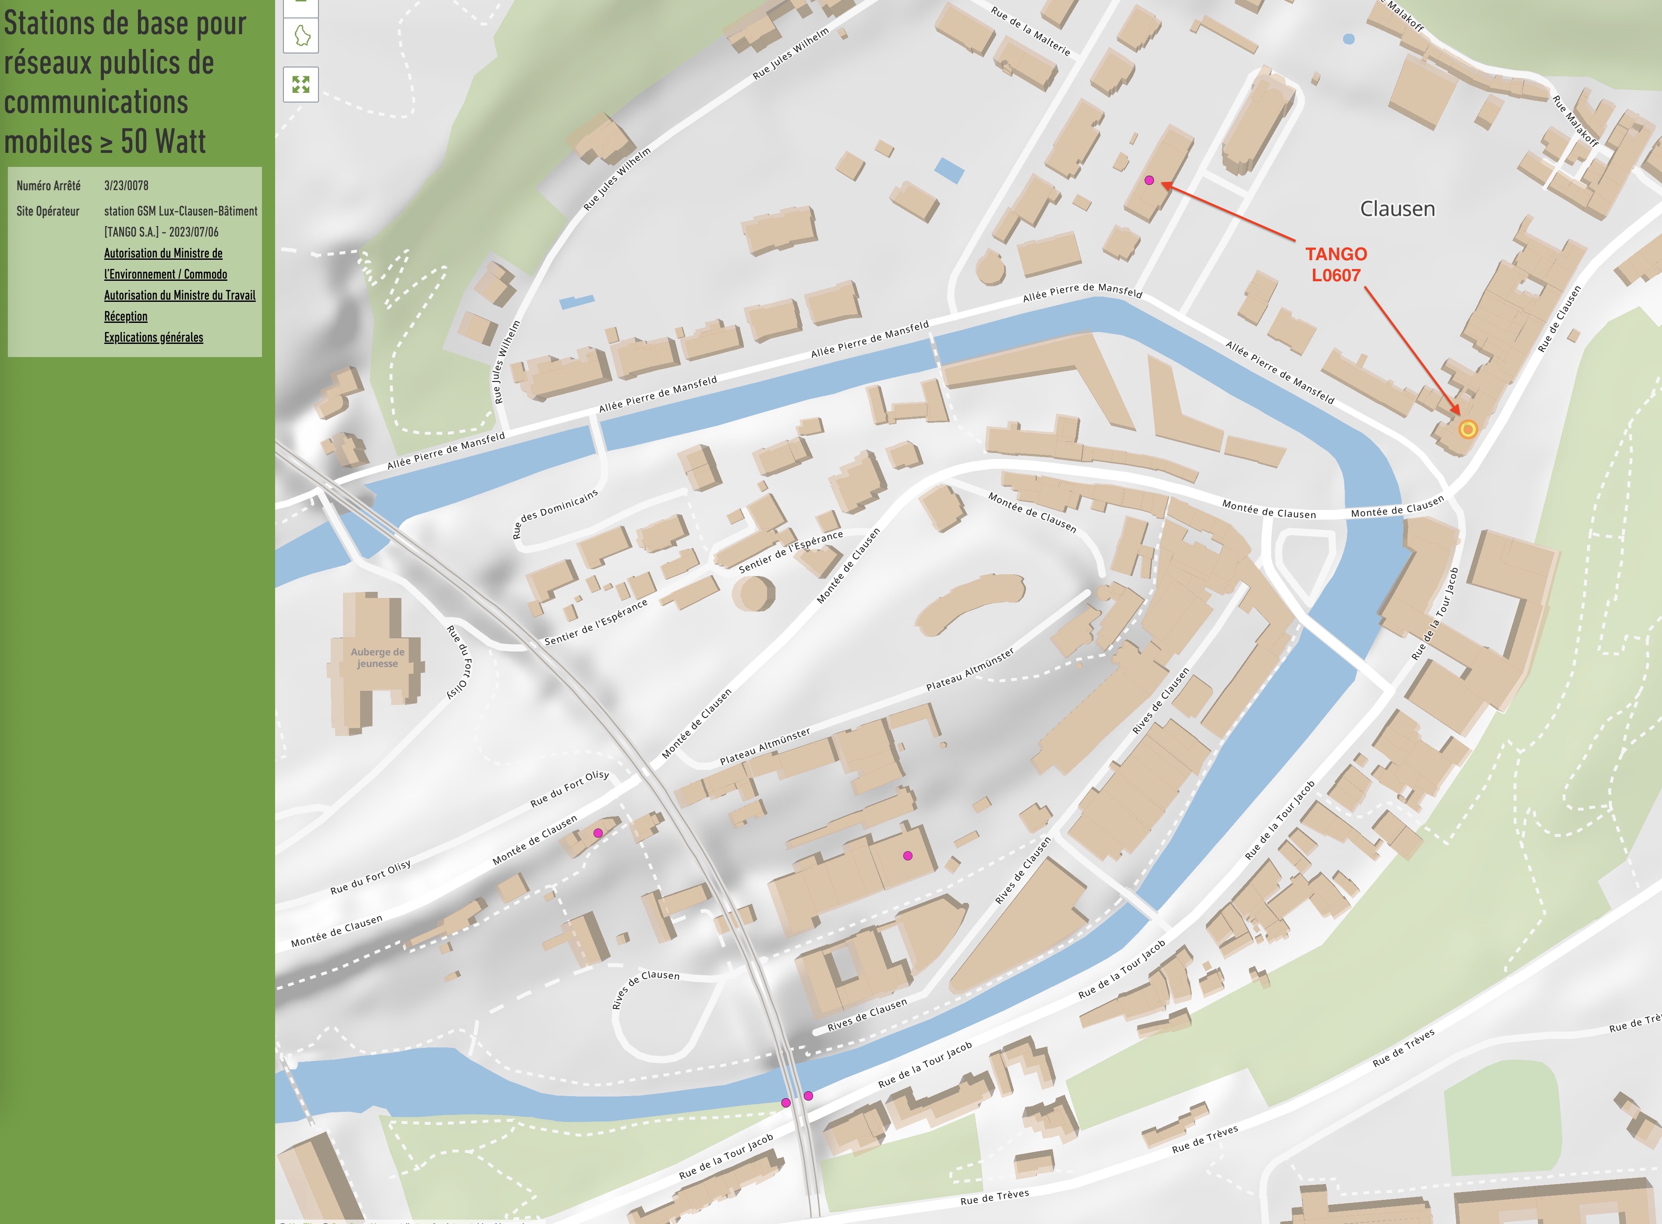Click magenta marker near Rue de la Malterie
The image size is (1662, 1224).
tap(1149, 180)
